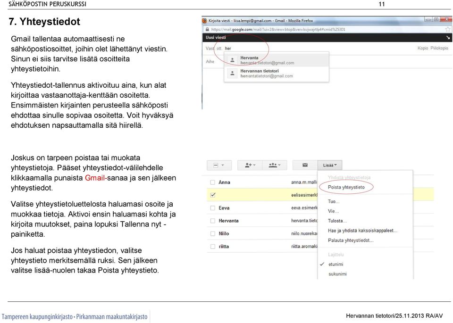
Task: Open the select-all checkbox dropdown in contacts toolbar
Action: 219,165
